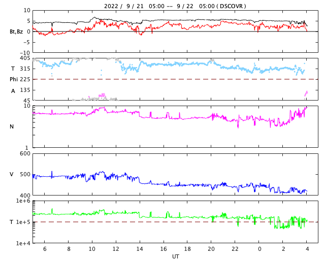Click the '22' UT hour tick label
This screenshot has width=325, height=260.
tap(235, 249)
